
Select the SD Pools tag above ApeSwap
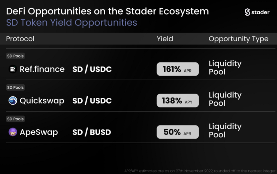[x=15, y=119]
